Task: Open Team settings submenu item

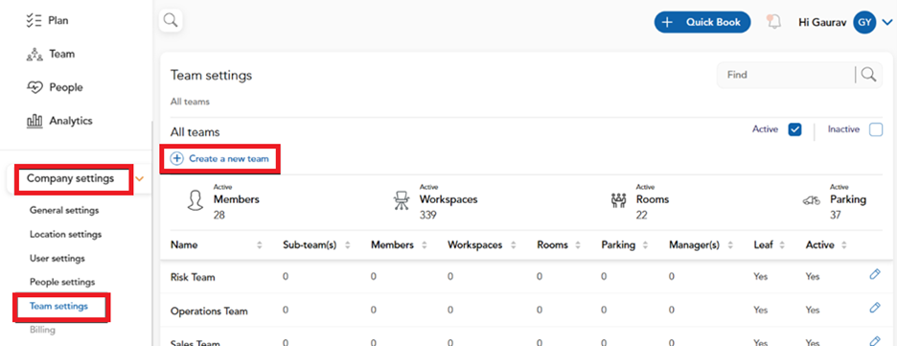Action: pos(58,306)
